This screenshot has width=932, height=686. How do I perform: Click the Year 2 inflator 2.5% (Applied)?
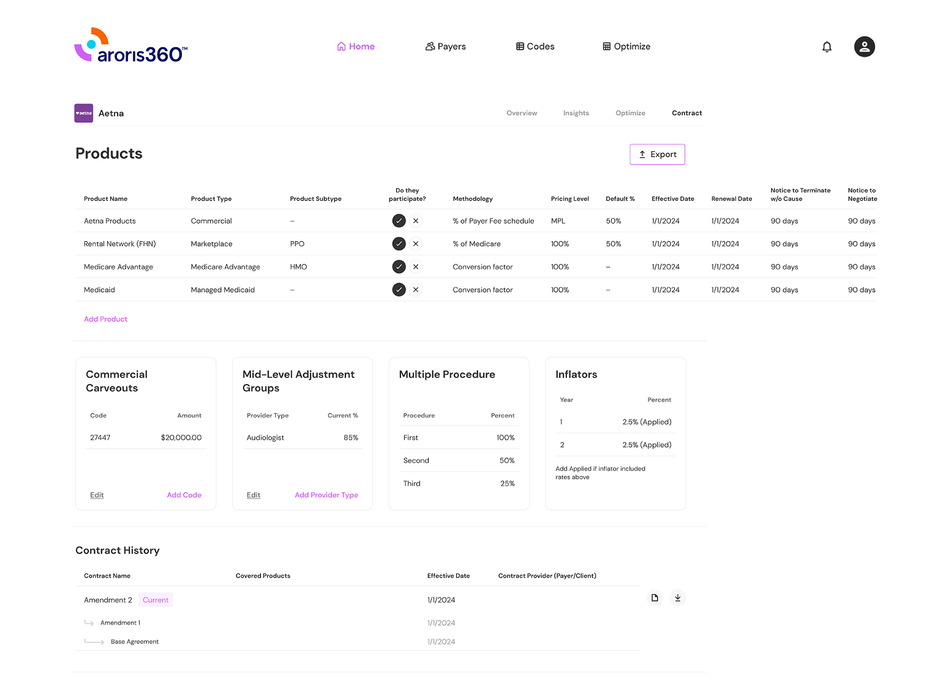(x=647, y=445)
